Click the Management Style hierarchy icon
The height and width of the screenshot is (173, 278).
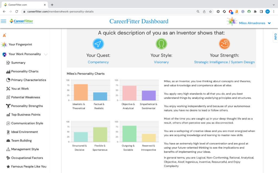coord(8,149)
